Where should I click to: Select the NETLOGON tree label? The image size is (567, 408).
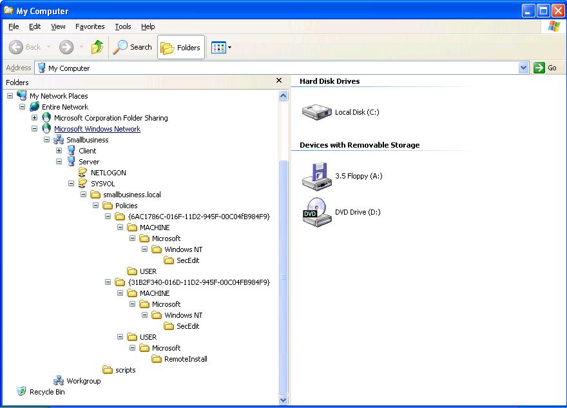click(x=108, y=173)
